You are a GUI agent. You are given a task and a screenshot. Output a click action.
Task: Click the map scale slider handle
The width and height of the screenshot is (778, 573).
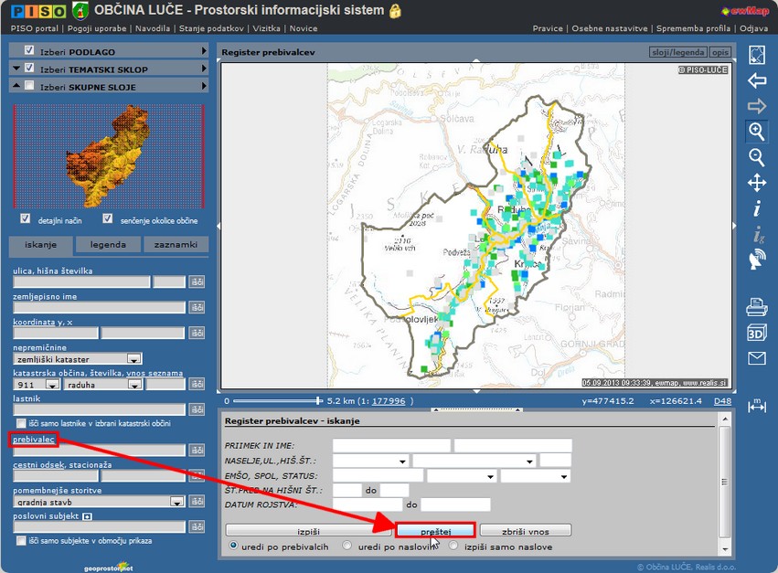(319, 400)
